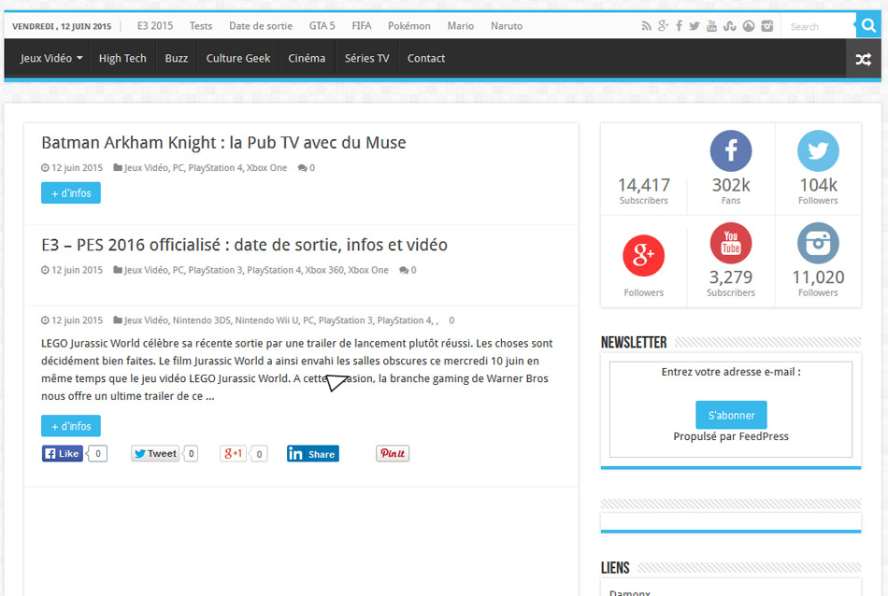This screenshot has width=888, height=596.
Task: Click the Facebook Like button
Action: (x=63, y=454)
